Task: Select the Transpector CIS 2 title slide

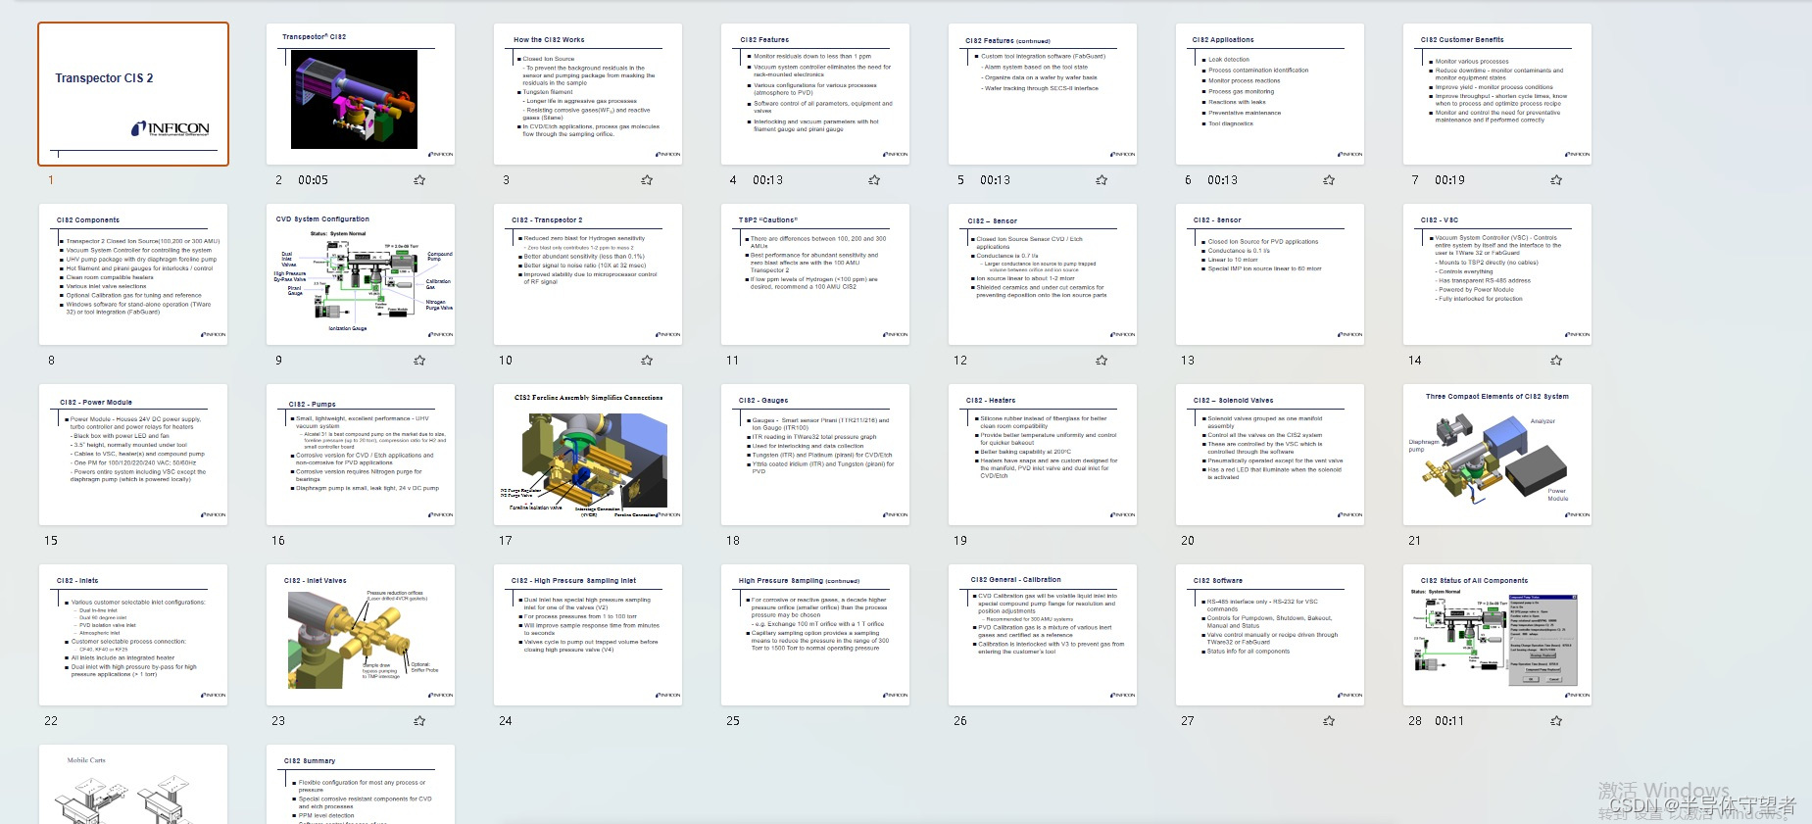Action: [133, 94]
